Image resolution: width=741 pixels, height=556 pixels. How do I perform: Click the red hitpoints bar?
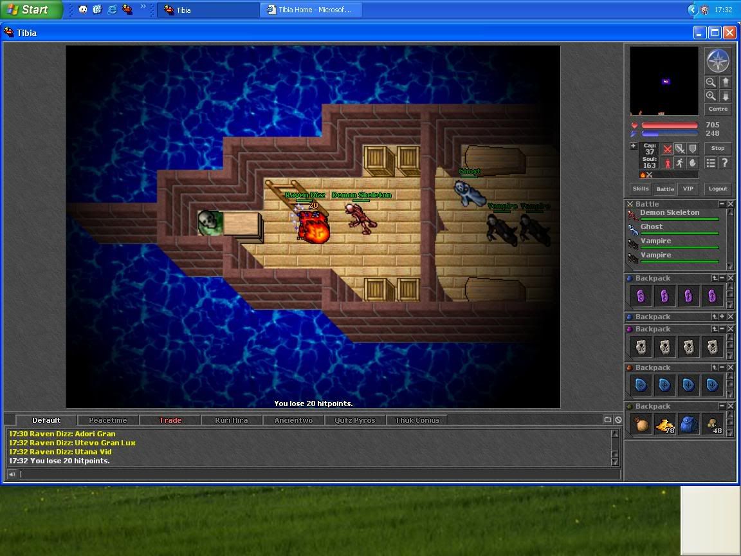click(x=670, y=125)
